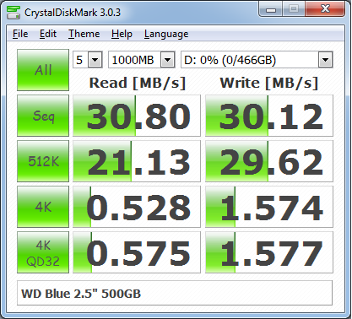The width and height of the screenshot is (352, 319).
Task: Click the 512K write value 29.62
Action: 269,161
